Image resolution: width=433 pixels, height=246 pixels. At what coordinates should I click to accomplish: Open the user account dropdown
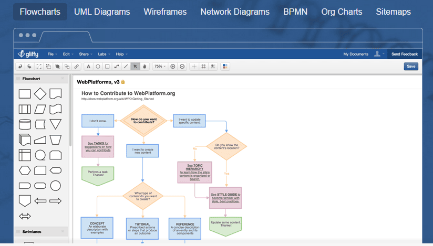tap(379, 54)
